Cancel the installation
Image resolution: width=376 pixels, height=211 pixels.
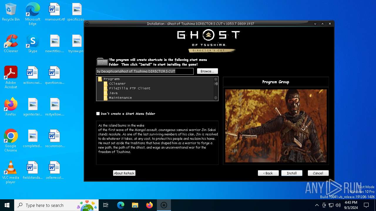coord(318,173)
